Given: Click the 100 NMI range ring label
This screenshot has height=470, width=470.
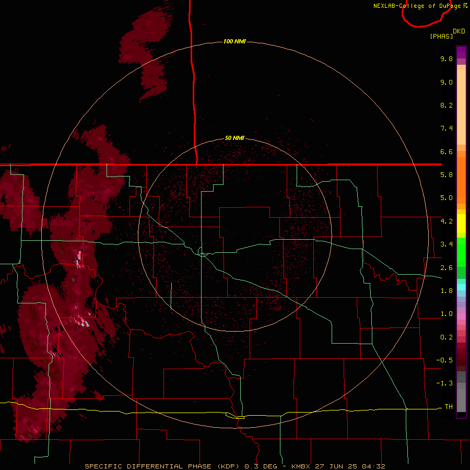Looking at the screenshot, I should tap(234, 41).
